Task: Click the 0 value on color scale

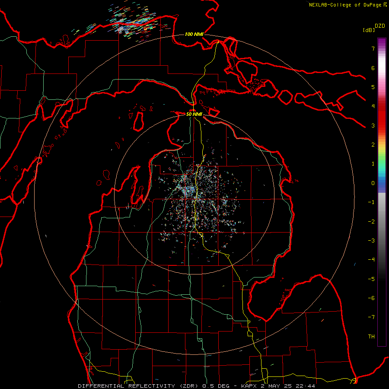Action: pos(373,183)
